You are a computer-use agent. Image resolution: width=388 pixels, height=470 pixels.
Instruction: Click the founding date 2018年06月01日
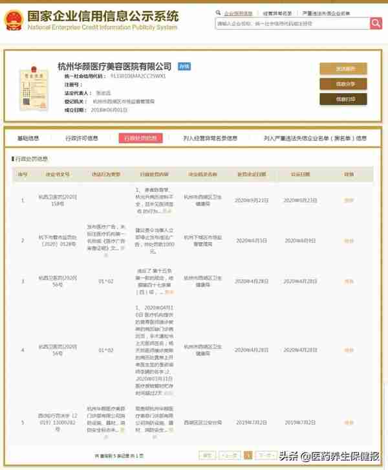click(109, 110)
